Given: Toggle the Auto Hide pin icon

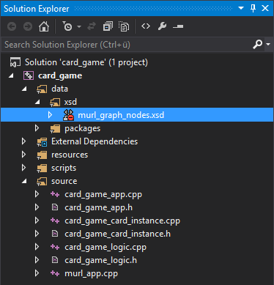Looking at the screenshot, I should (x=253, y=8).
